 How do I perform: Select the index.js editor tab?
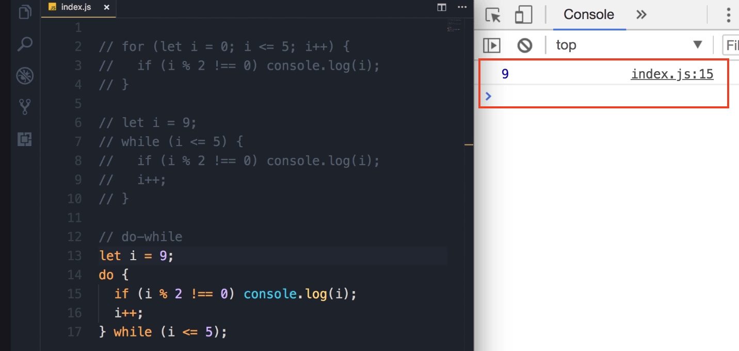(x=75, y=8)
